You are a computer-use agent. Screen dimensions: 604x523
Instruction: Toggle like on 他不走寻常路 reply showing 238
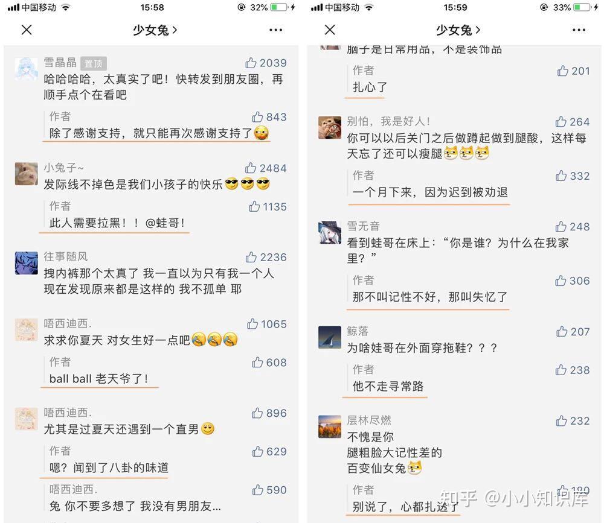tap(561, 370)
